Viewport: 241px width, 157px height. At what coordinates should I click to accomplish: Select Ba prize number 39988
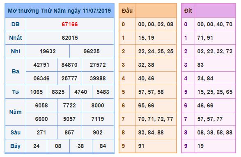pyautogui.click(x=98, y=78)
